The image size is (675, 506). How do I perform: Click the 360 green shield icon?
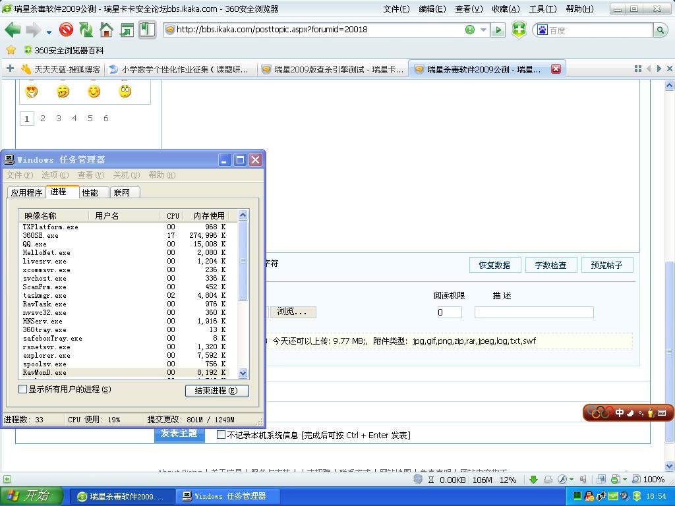[x=519, y=30]
